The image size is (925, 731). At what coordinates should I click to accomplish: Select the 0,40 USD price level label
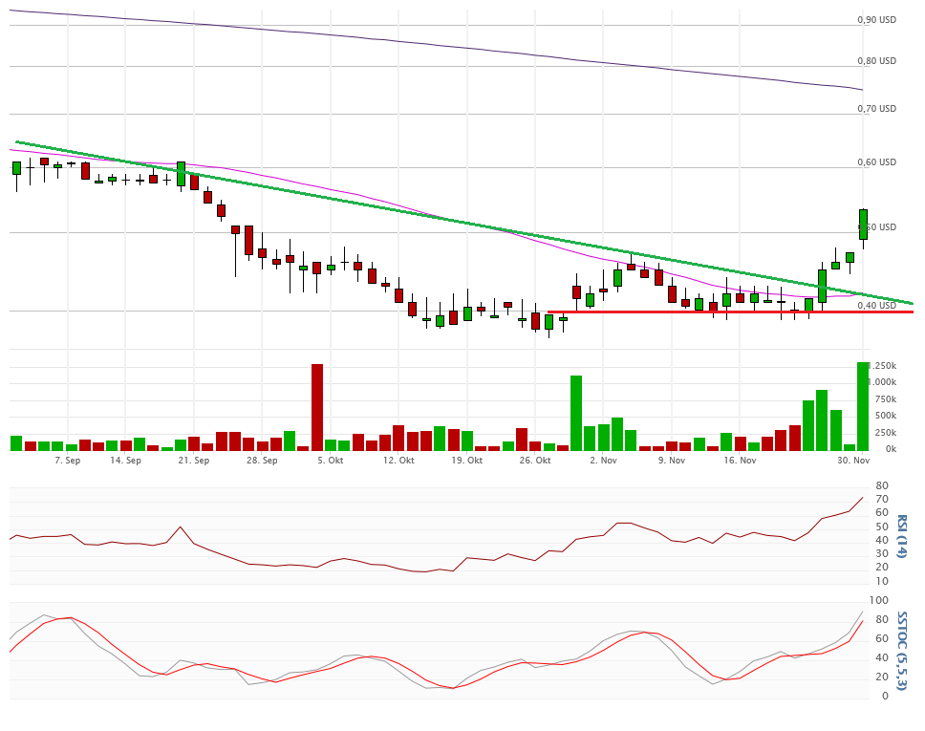click(x=876, y=306)
